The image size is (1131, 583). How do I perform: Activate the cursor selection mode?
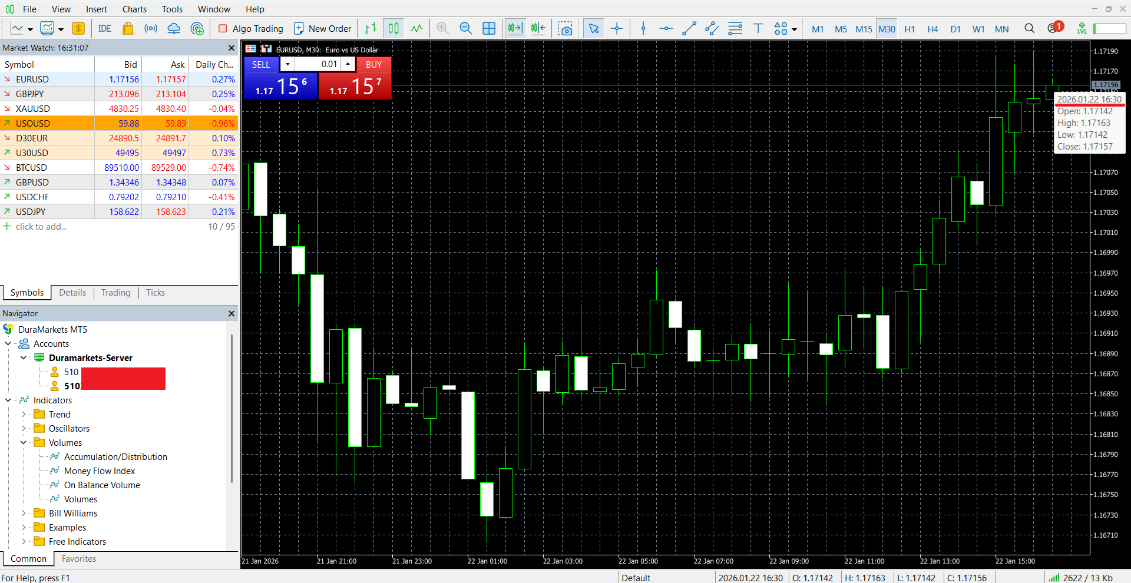594,28
